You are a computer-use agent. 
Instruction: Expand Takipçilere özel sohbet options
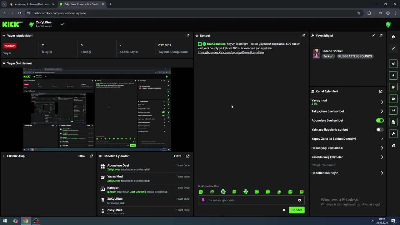tap(382, 111)
